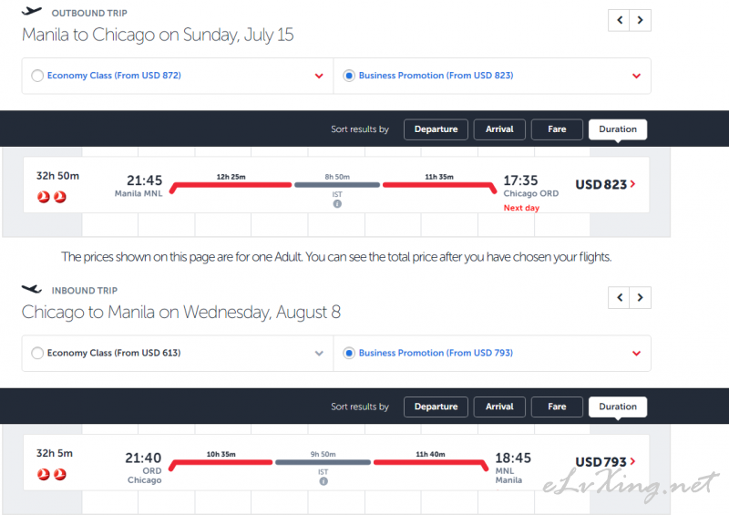Sort inbound results by Fare

pos(557,407)
